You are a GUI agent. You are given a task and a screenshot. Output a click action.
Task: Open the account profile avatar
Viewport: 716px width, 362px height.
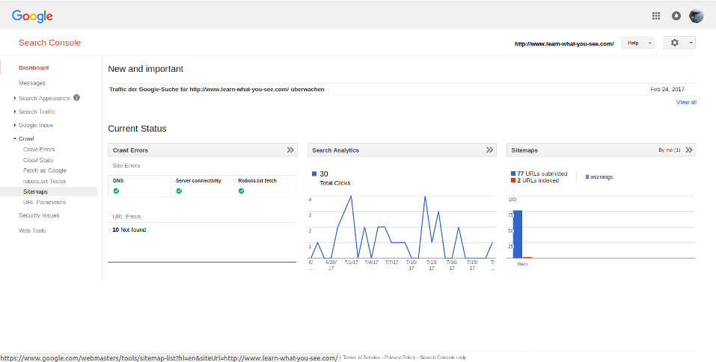[697, 16]
